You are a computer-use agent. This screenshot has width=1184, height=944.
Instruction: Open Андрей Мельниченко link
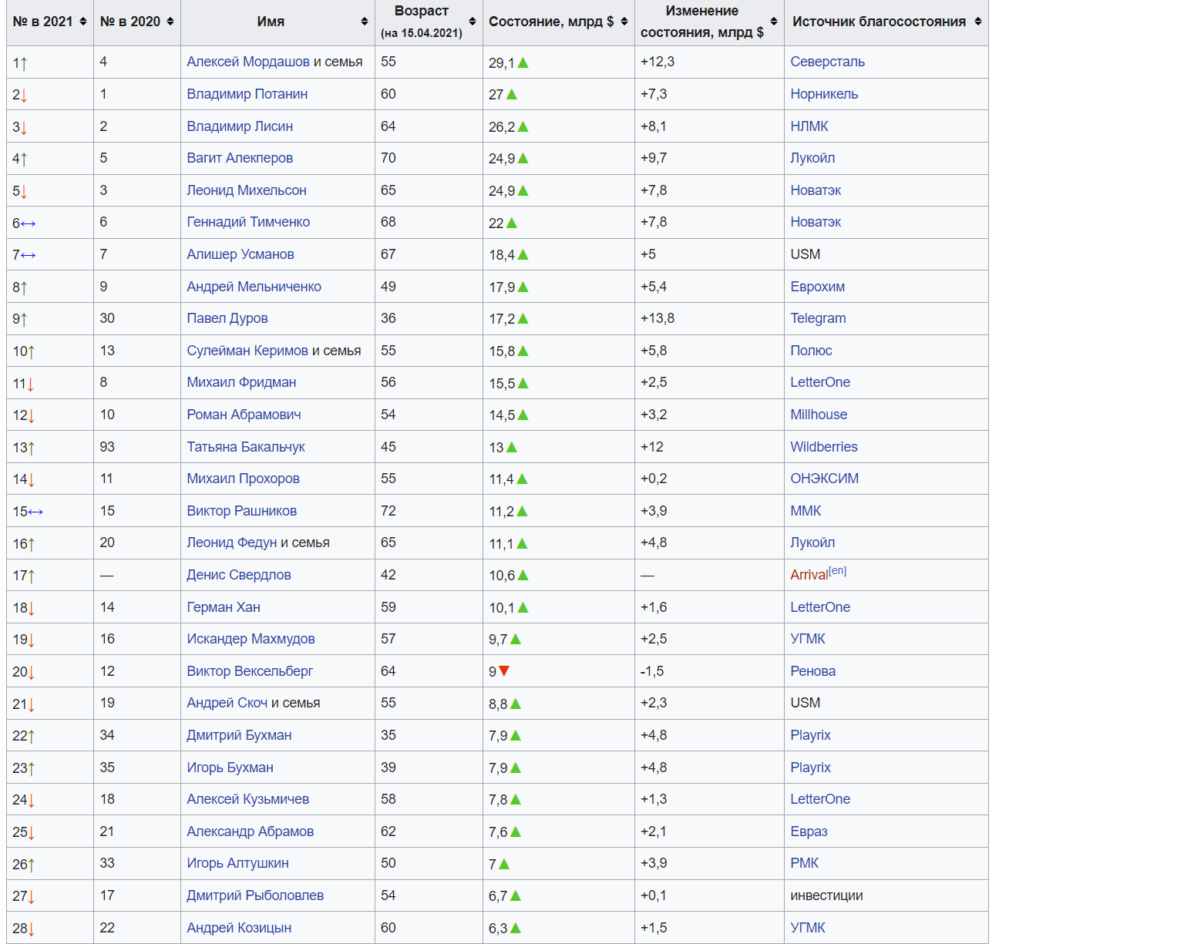254,287
